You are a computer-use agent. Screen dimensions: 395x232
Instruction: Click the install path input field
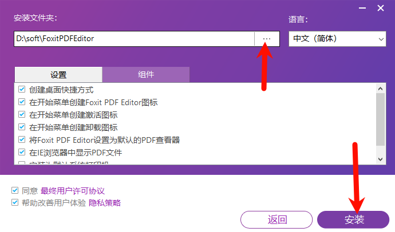pos(134,39)
